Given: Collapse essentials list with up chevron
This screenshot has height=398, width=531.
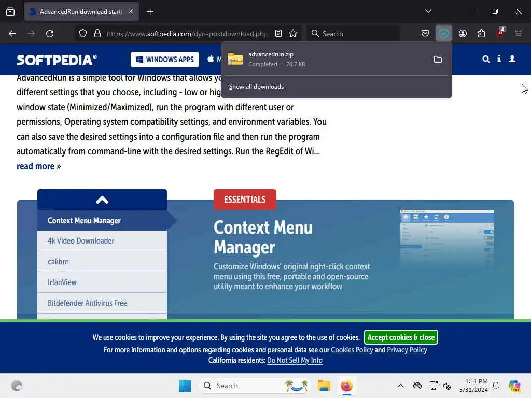Looking at the screenshot, I should [102, 200].
